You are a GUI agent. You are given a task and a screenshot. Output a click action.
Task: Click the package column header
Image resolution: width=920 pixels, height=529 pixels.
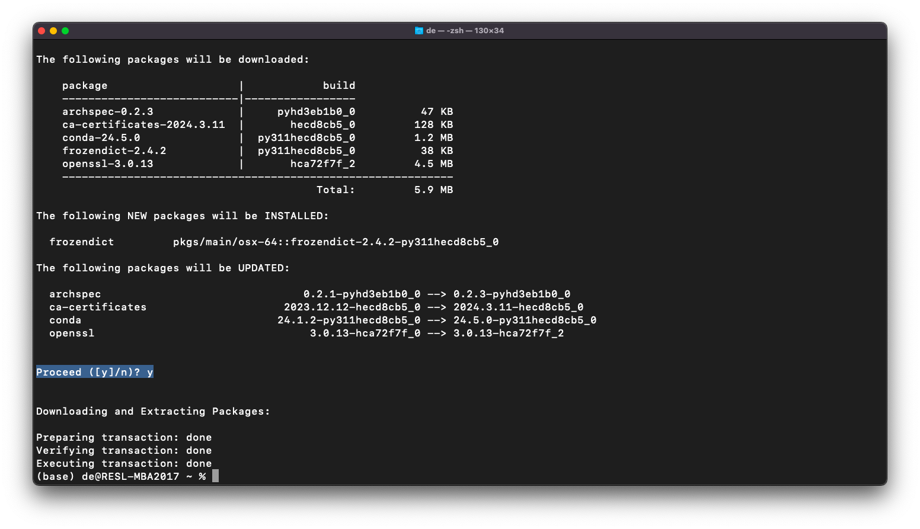coord(85,85)
